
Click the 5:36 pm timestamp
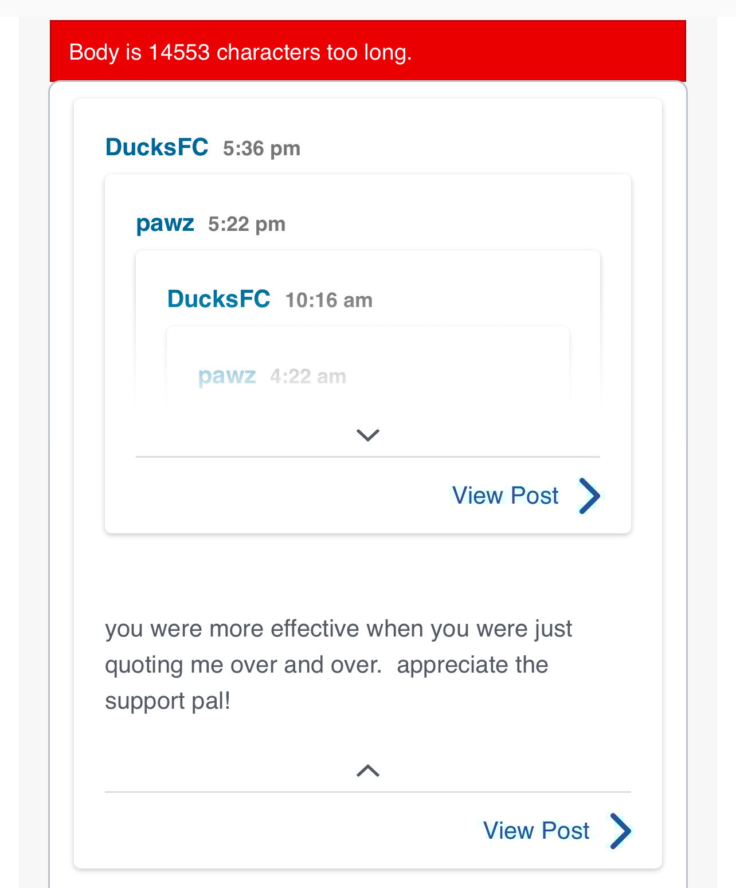click(261, 149)
